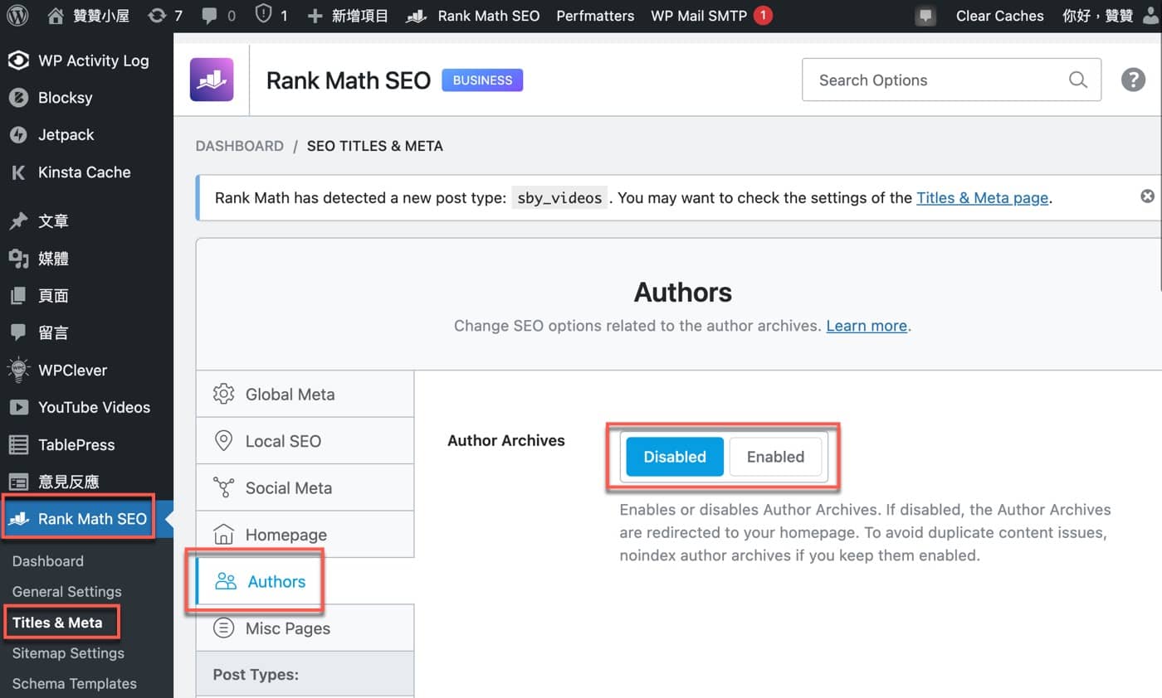This screenshot has height=698, width=1162.
Task: Click the WordPress logo icon in admin bar
Action: [x=17, y=16]
